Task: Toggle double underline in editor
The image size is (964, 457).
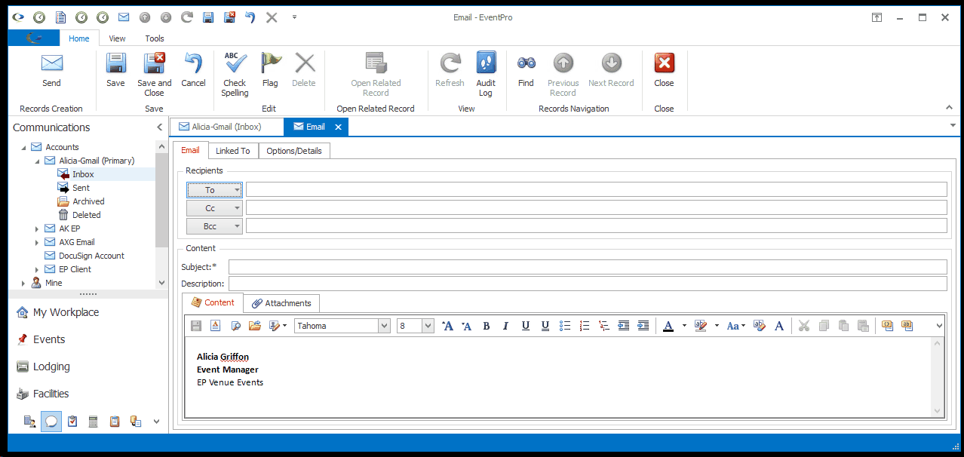Action: (x=545, y=326)
